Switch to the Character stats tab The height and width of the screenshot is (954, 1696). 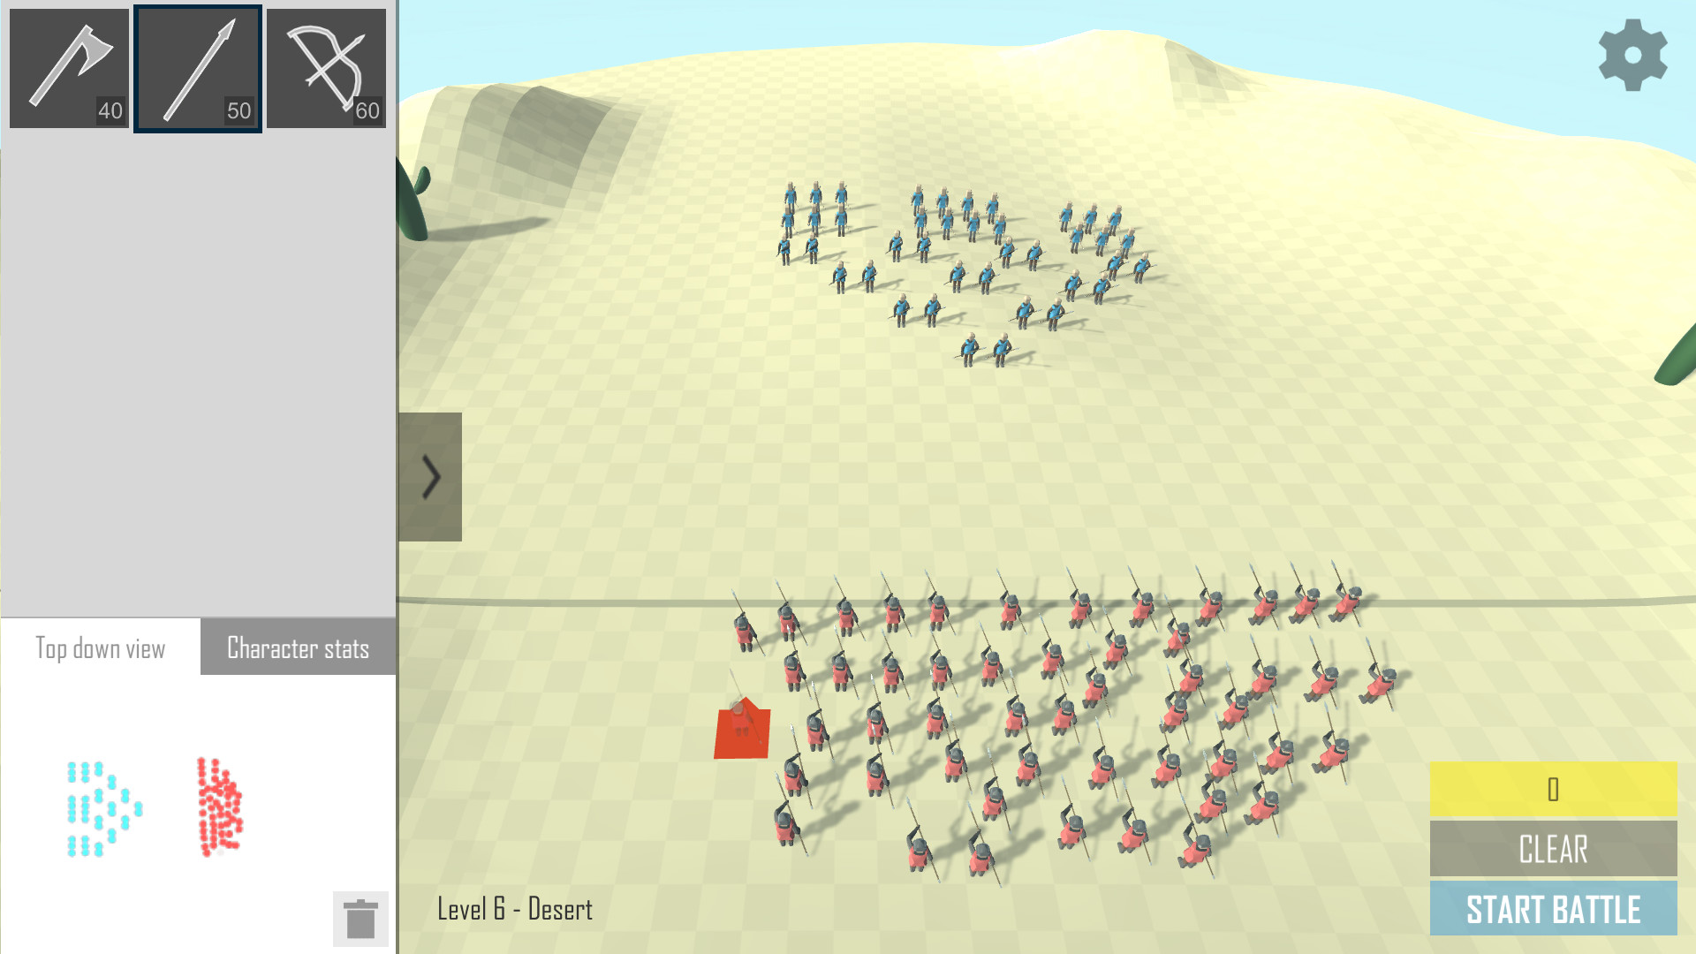pyautogui.click(x=299, y=647)
